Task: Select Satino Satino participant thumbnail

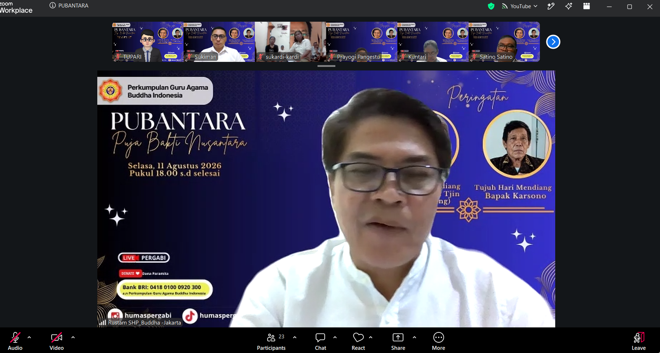Action: [504, 42]
